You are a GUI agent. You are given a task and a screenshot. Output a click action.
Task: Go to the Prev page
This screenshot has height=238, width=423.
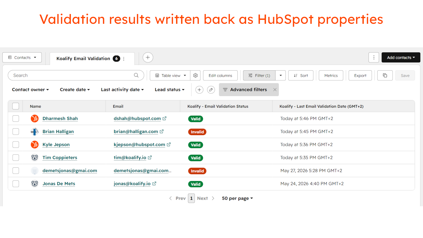(177, 198)
